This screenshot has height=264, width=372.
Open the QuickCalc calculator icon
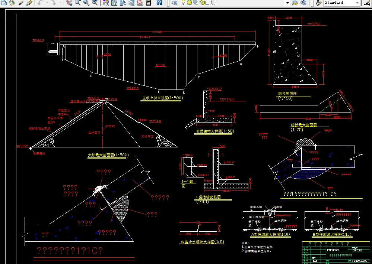coord(149,3)
